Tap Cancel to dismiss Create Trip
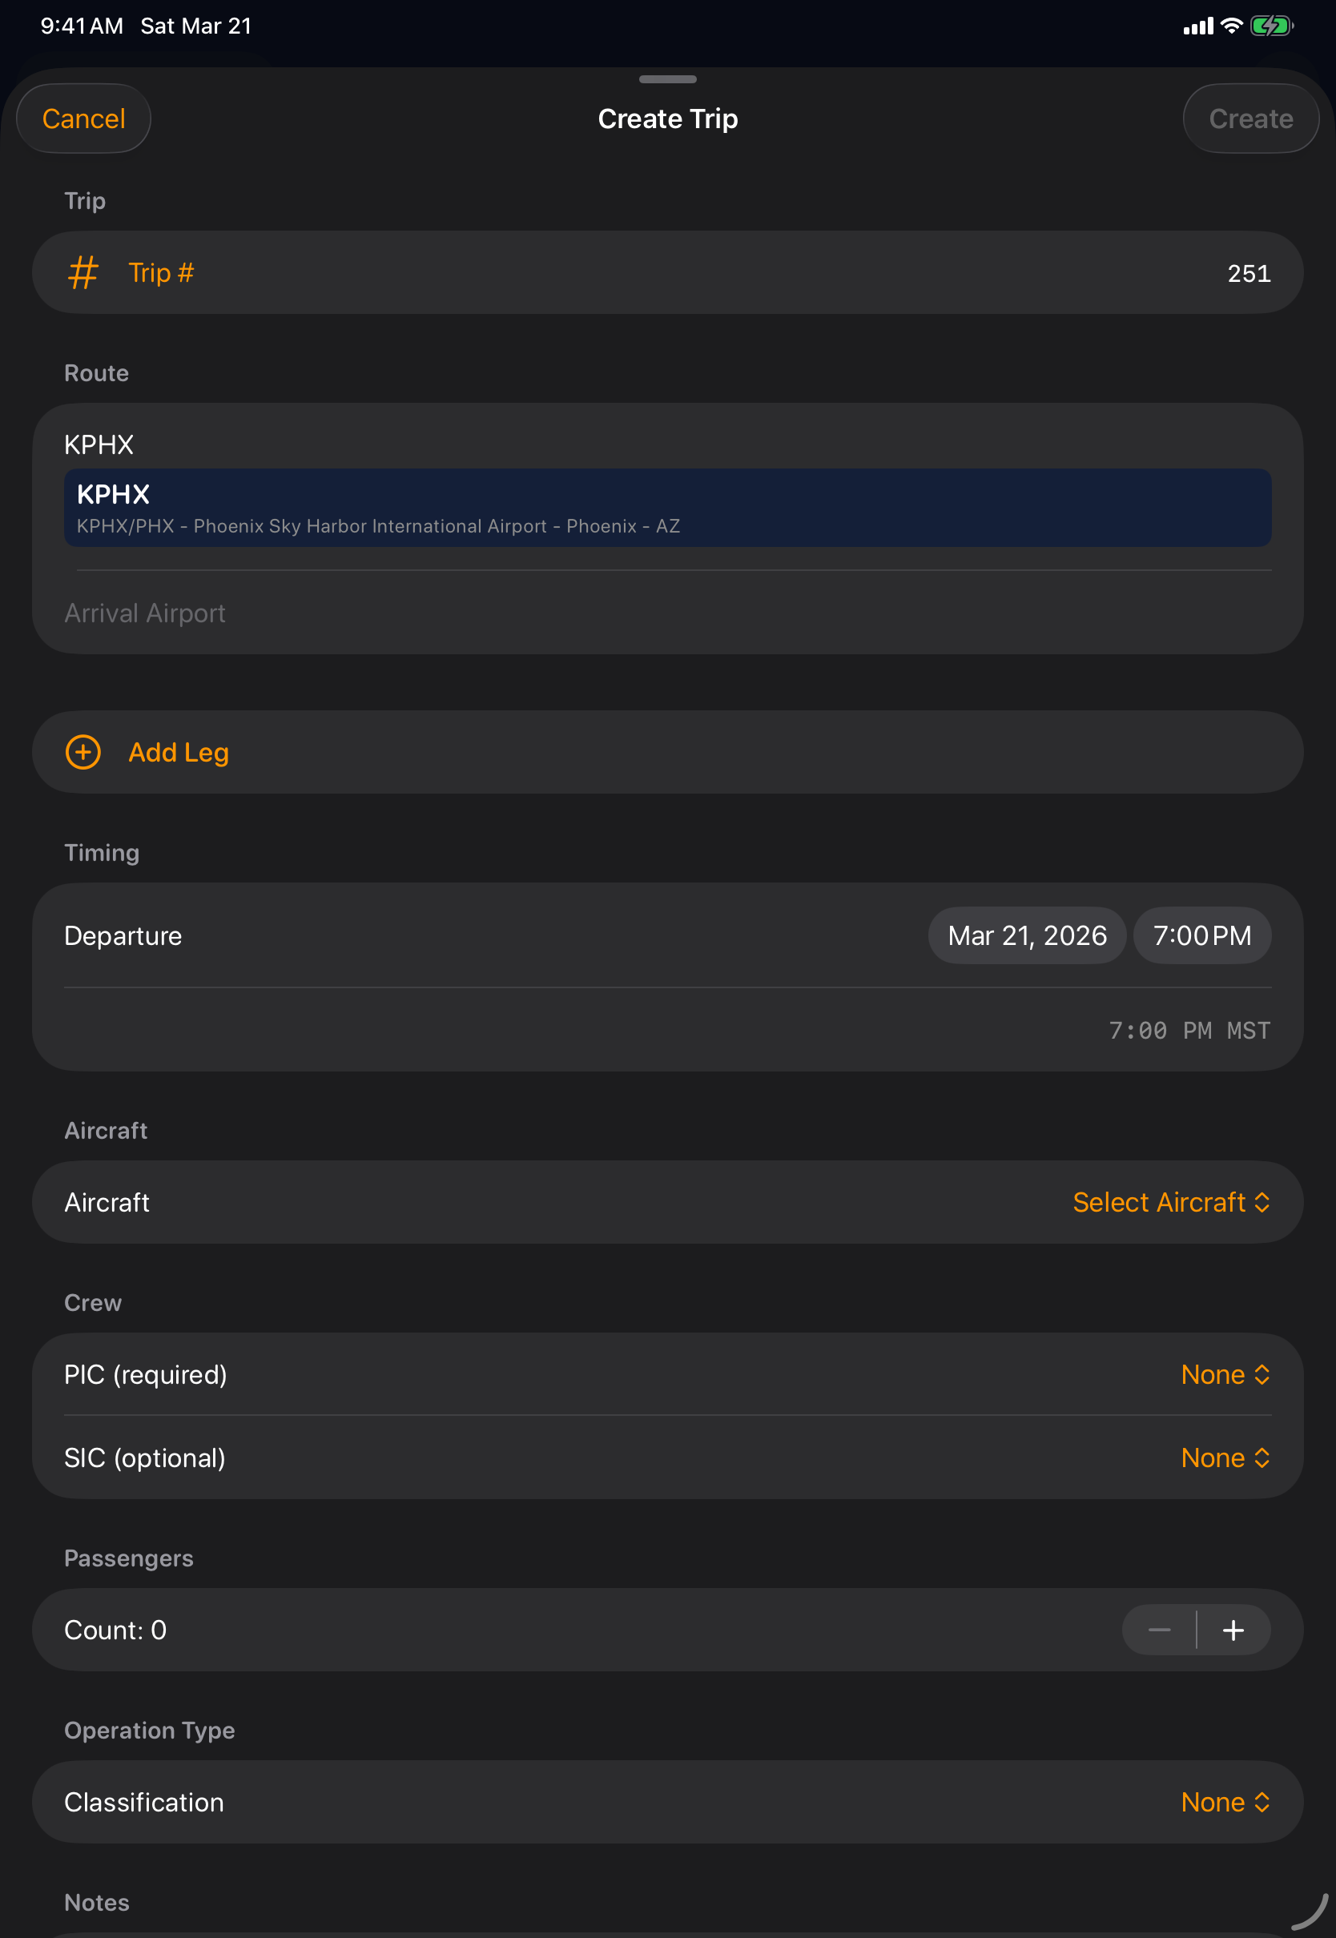 82,118
